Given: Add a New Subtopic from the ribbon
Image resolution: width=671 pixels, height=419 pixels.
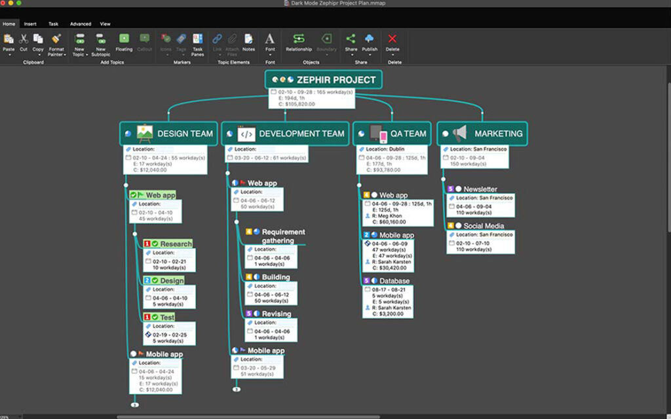Looking at the screenshot, I should coord(100,40).
